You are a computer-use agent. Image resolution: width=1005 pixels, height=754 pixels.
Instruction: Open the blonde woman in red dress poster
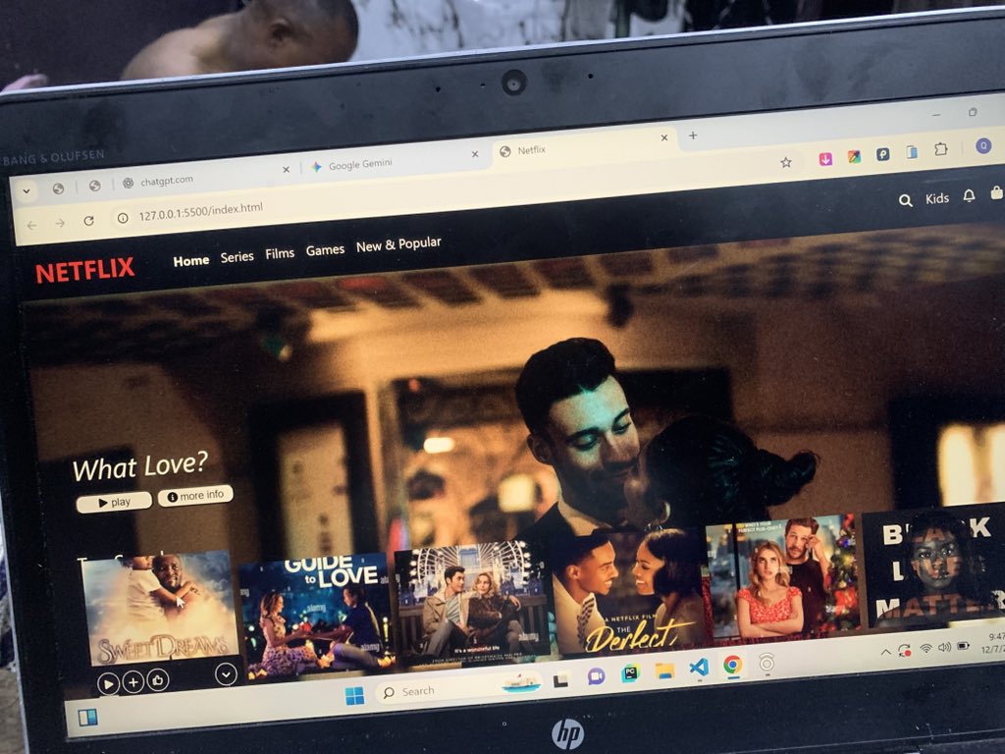click(x=783, y=576)
